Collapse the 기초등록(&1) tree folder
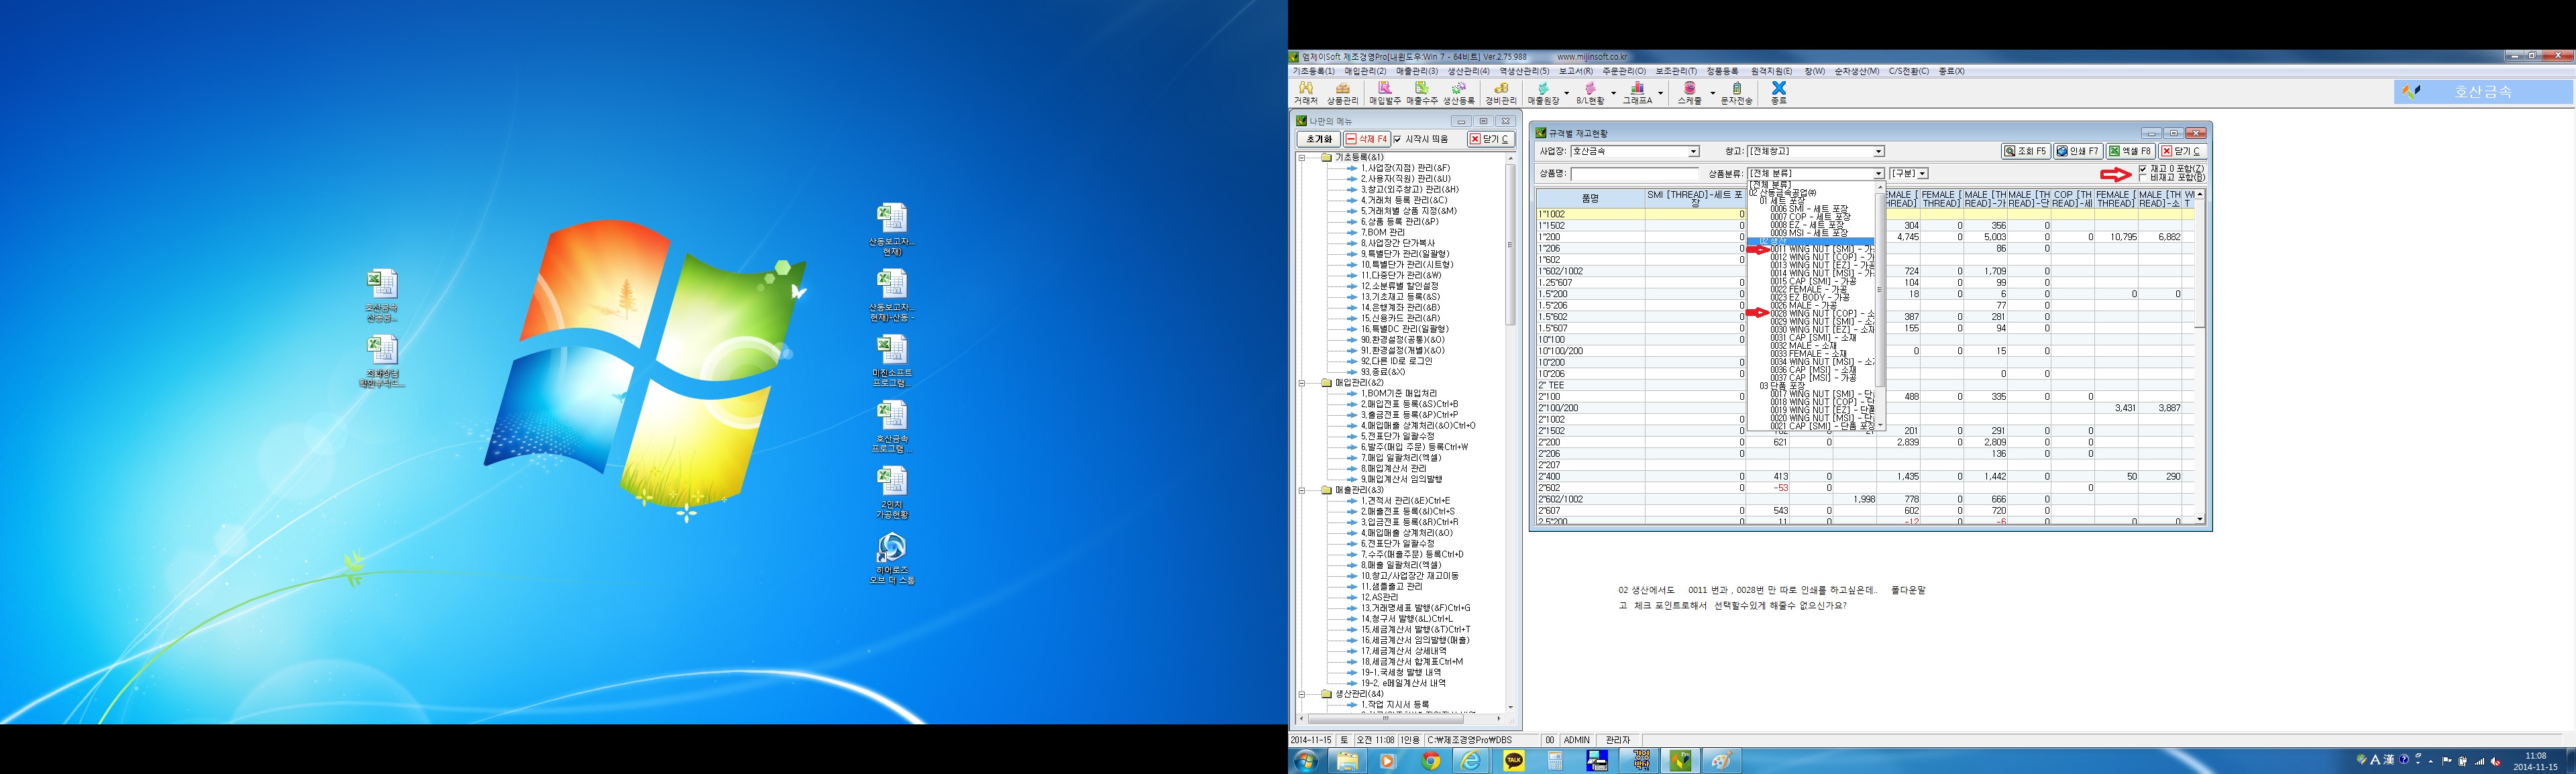 point(1302,157)
